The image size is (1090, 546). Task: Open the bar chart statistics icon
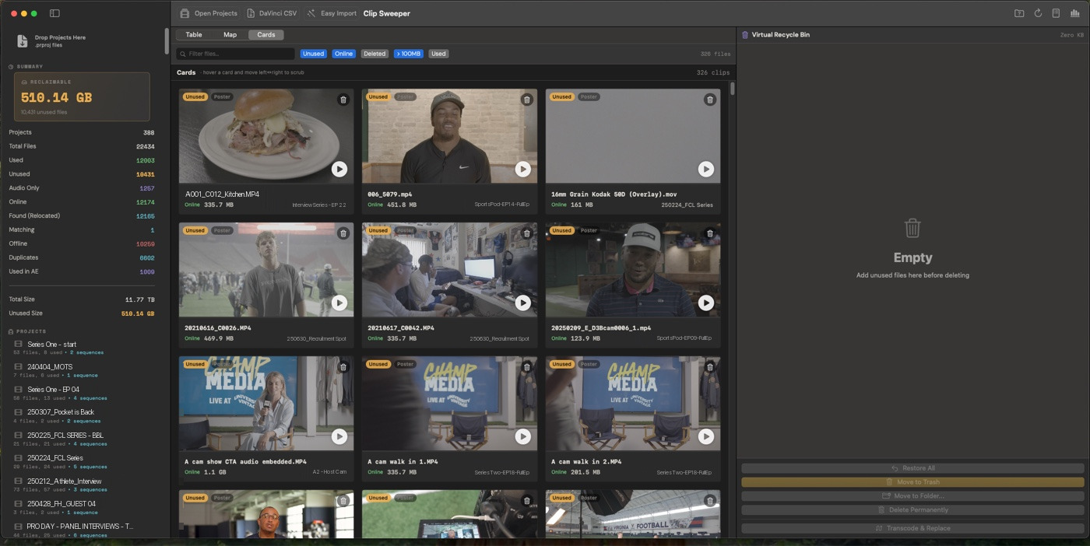click(x=1074, y=13)
